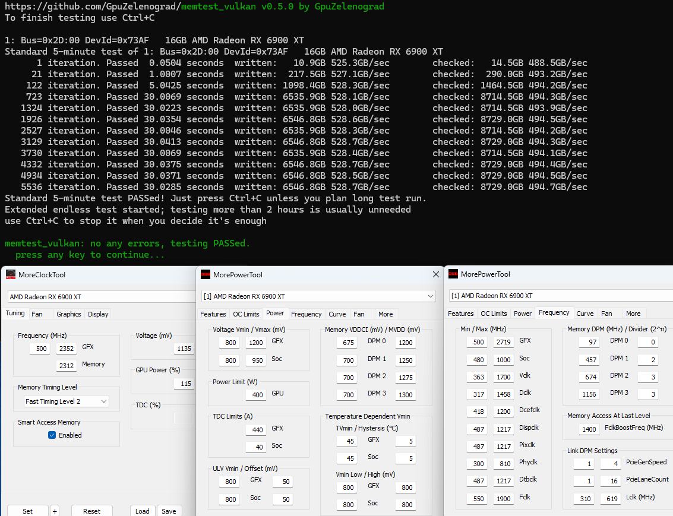The height and width of the screenshot is (516, 673).
Task: Open OC Limits tab in middle MorePowerTool
Action: [246, 314]
